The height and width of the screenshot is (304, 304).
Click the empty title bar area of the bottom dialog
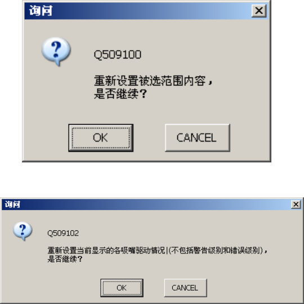click(155, 204)
